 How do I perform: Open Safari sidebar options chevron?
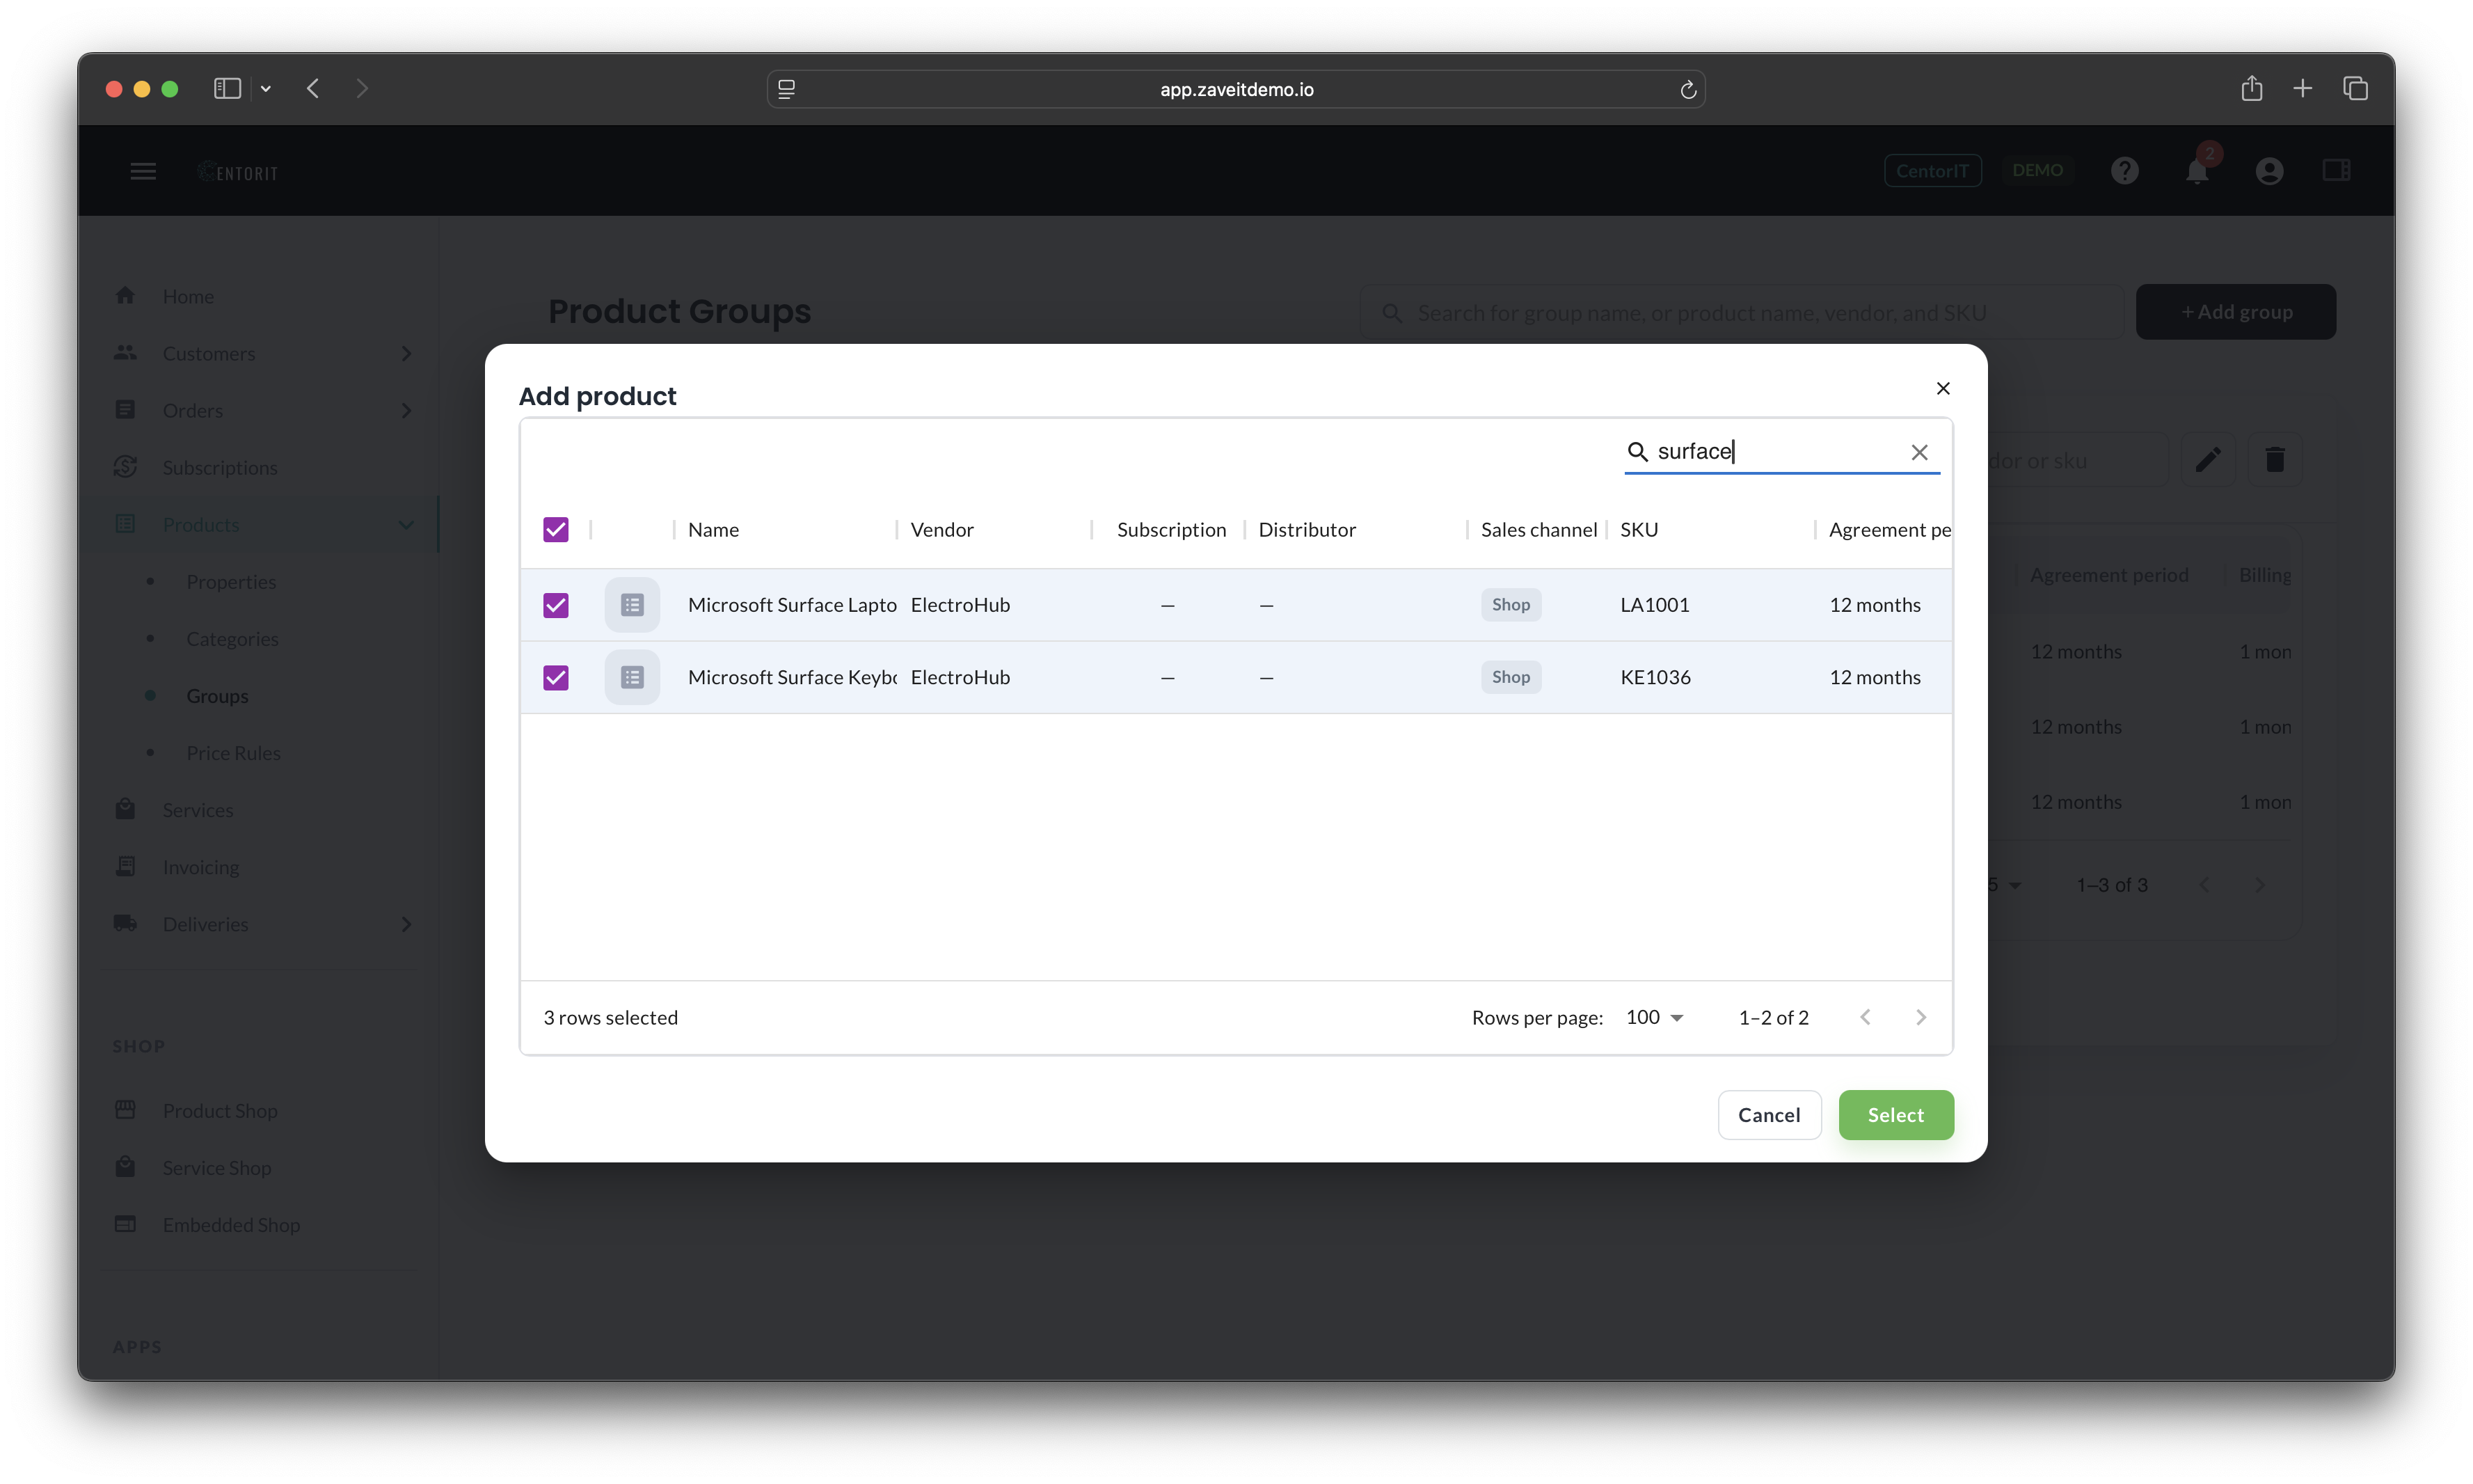(x=266, y=89)
